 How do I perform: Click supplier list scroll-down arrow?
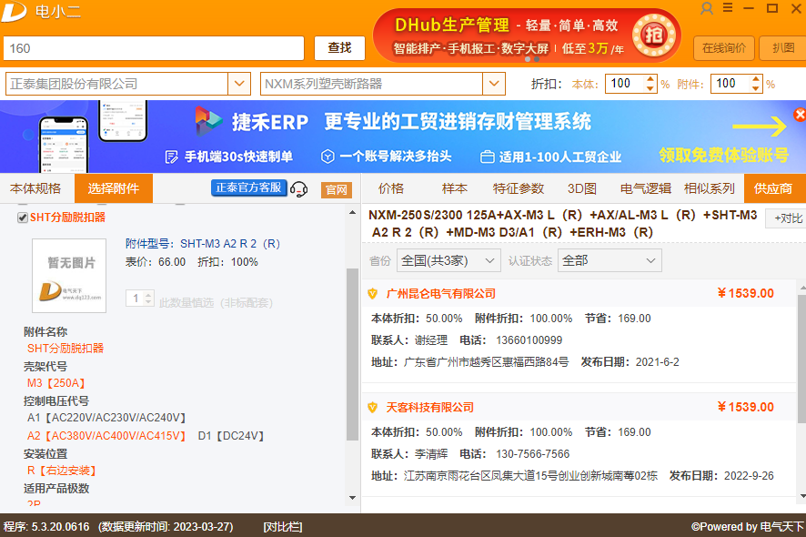click(801, 496)
